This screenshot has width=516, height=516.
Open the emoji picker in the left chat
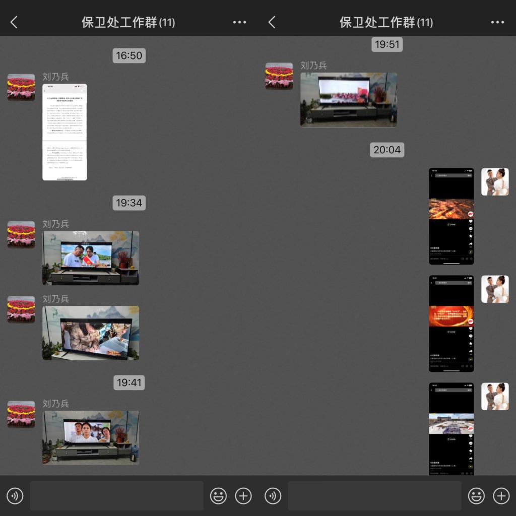tap(219, 496)
